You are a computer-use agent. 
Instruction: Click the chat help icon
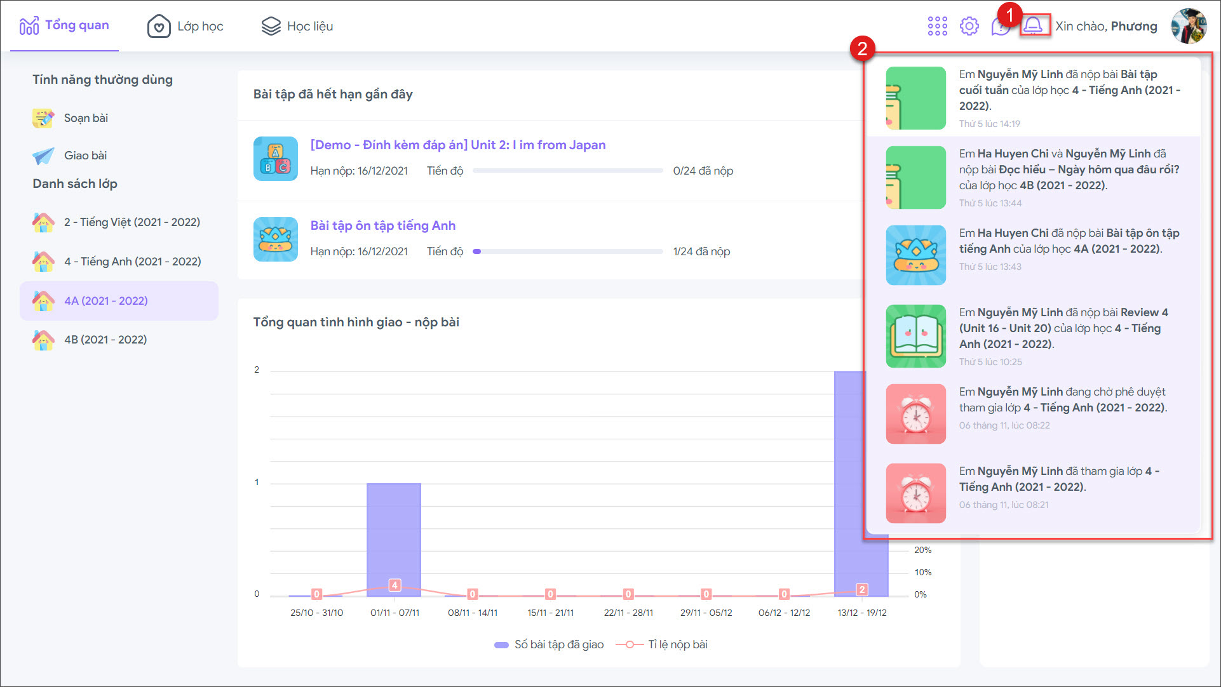pyautogui.click(x=999, y=27)
